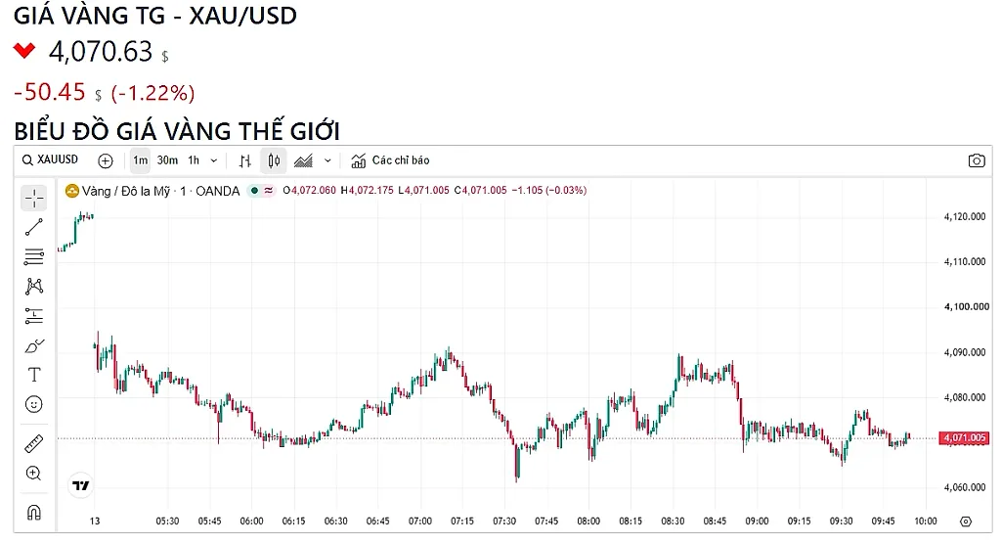Toggle the candlestick chart type
Screen dimensions: 1001x544
tap(274, 160)
